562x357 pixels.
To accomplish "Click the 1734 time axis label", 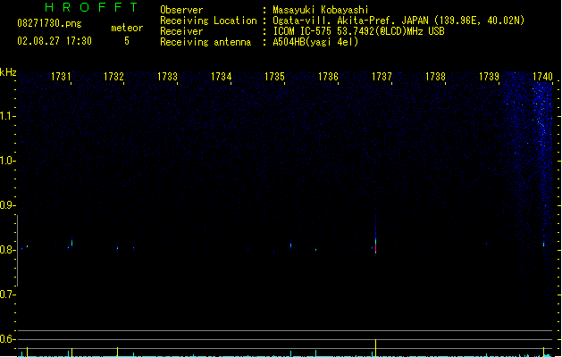I will (x=222, y=77).
